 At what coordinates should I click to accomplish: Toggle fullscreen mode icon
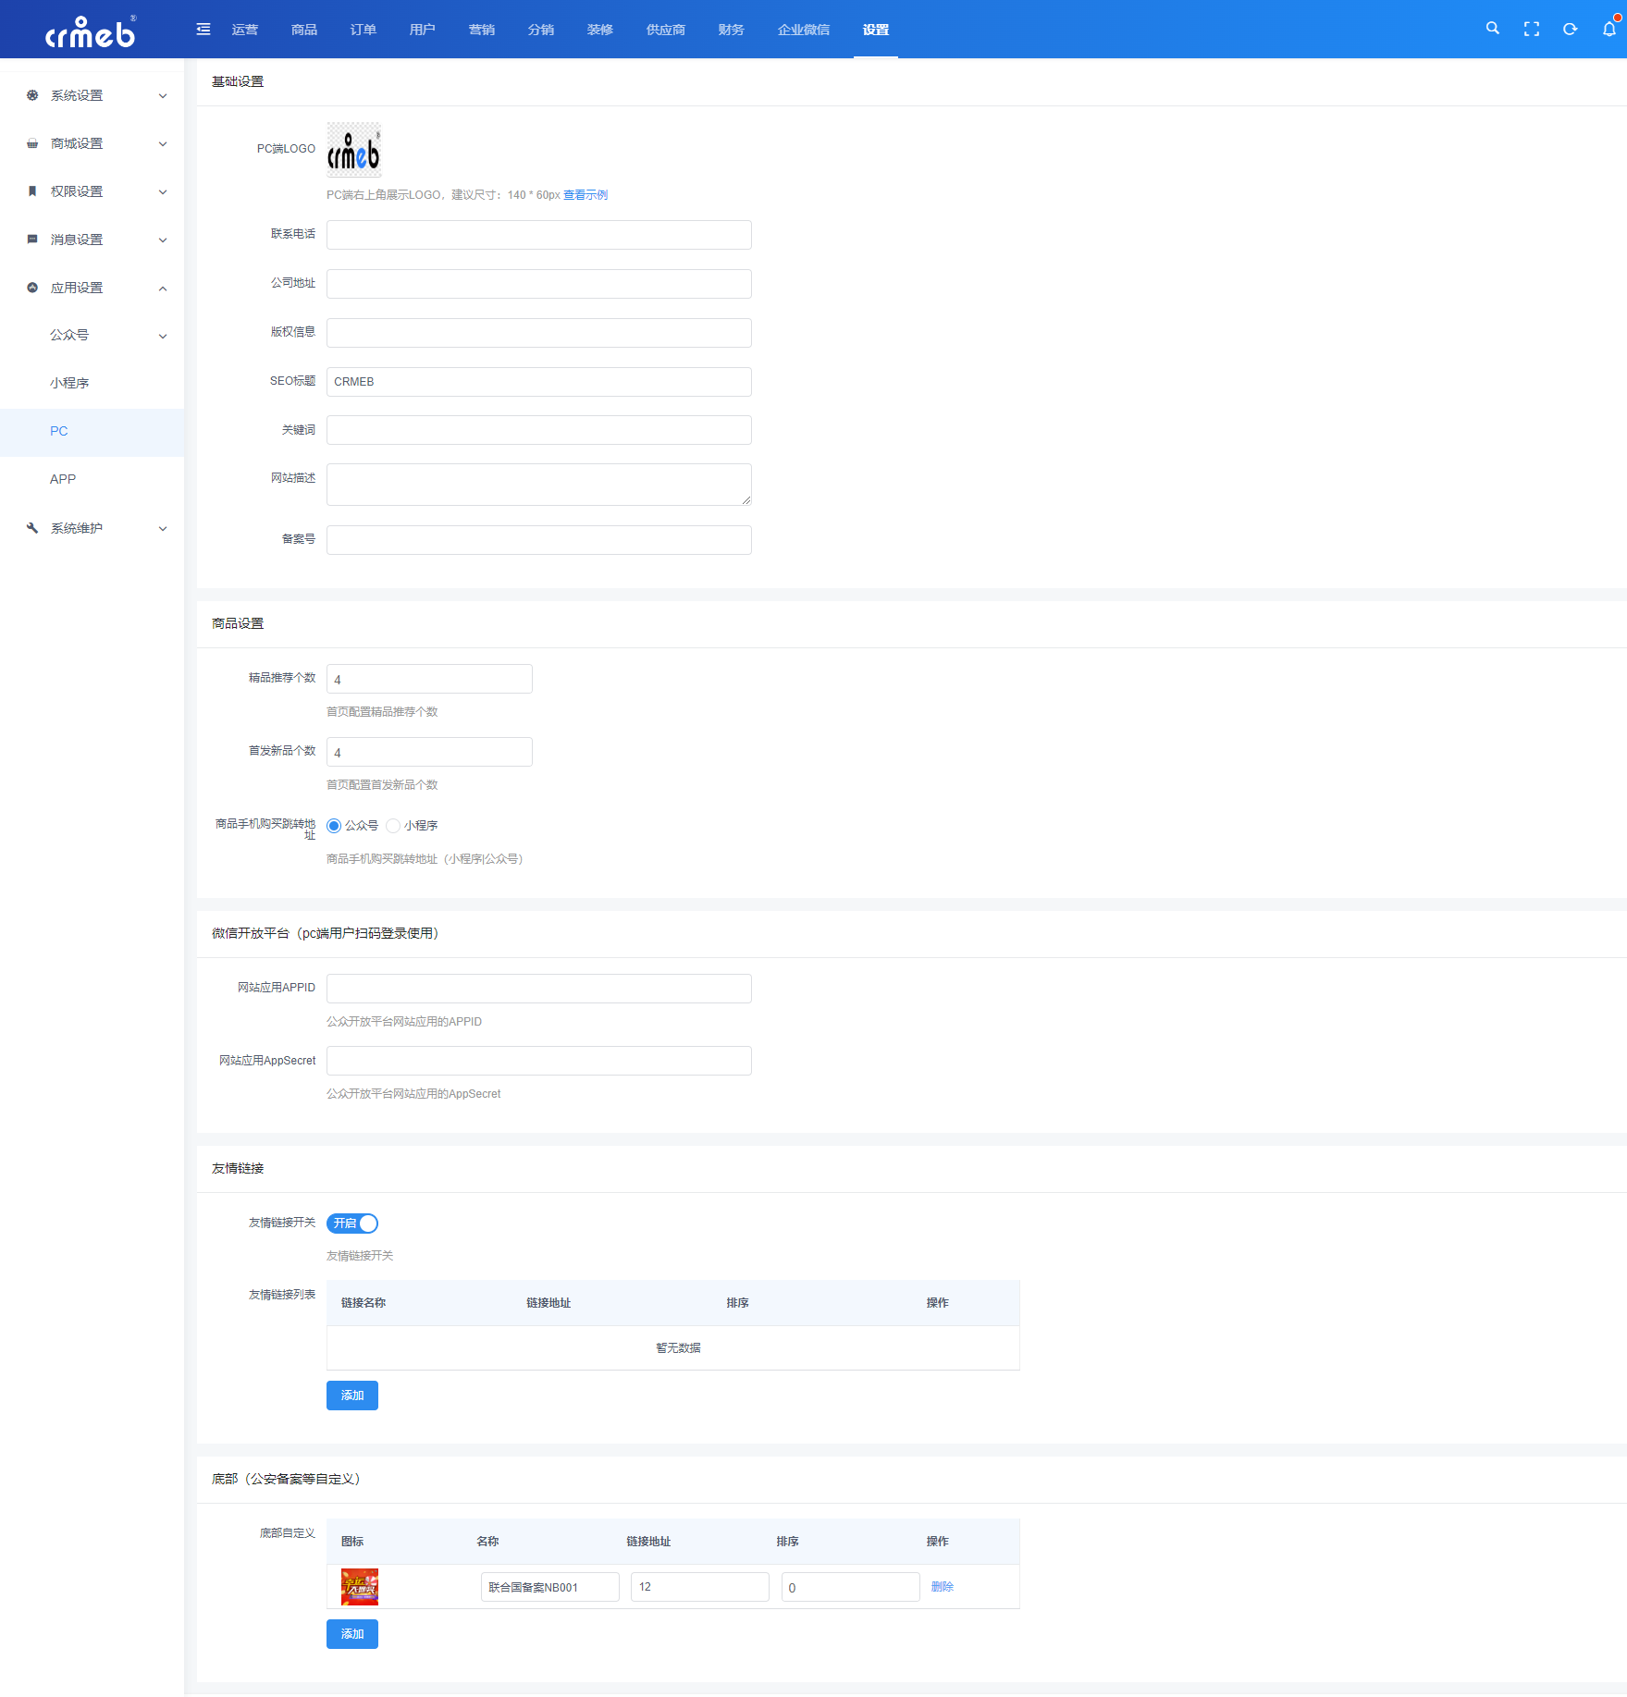[x=1532, y=29]
